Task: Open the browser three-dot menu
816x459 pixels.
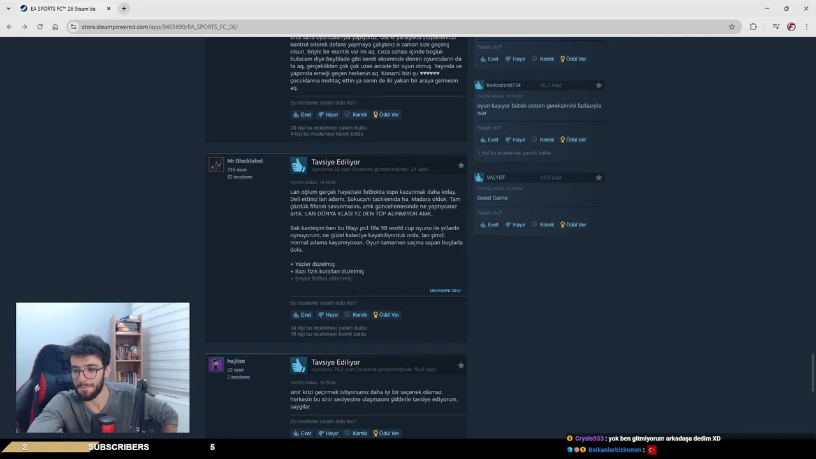Action: 807,27
